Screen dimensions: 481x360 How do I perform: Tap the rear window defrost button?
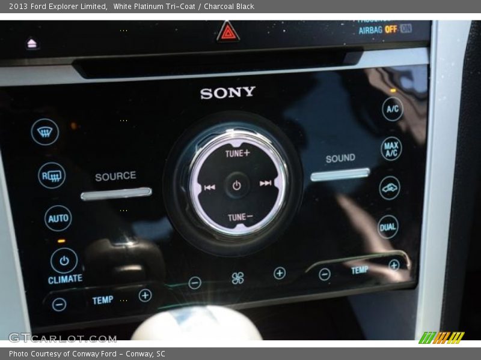pyautogui.click(x=52, y=176)
